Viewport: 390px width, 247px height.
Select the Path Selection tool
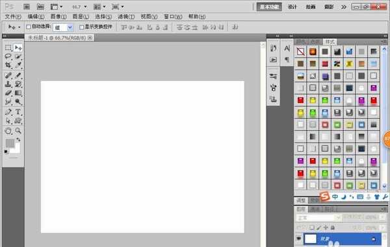tap(8, 121)
